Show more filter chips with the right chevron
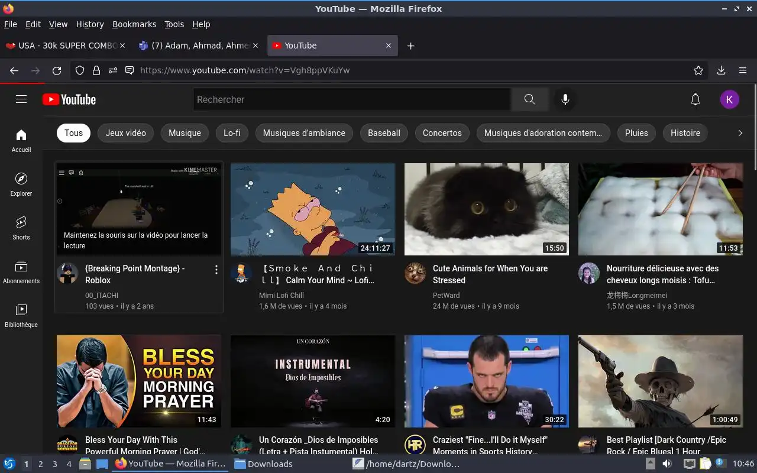The image size is (757, 473). point(740,133)
